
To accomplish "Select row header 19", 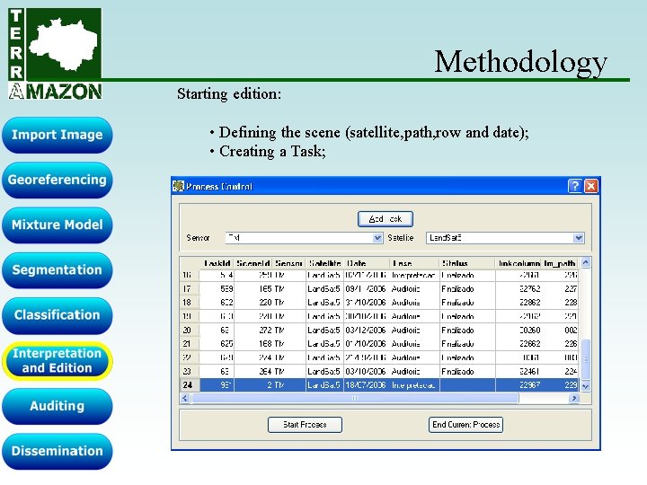I will 190,316.
